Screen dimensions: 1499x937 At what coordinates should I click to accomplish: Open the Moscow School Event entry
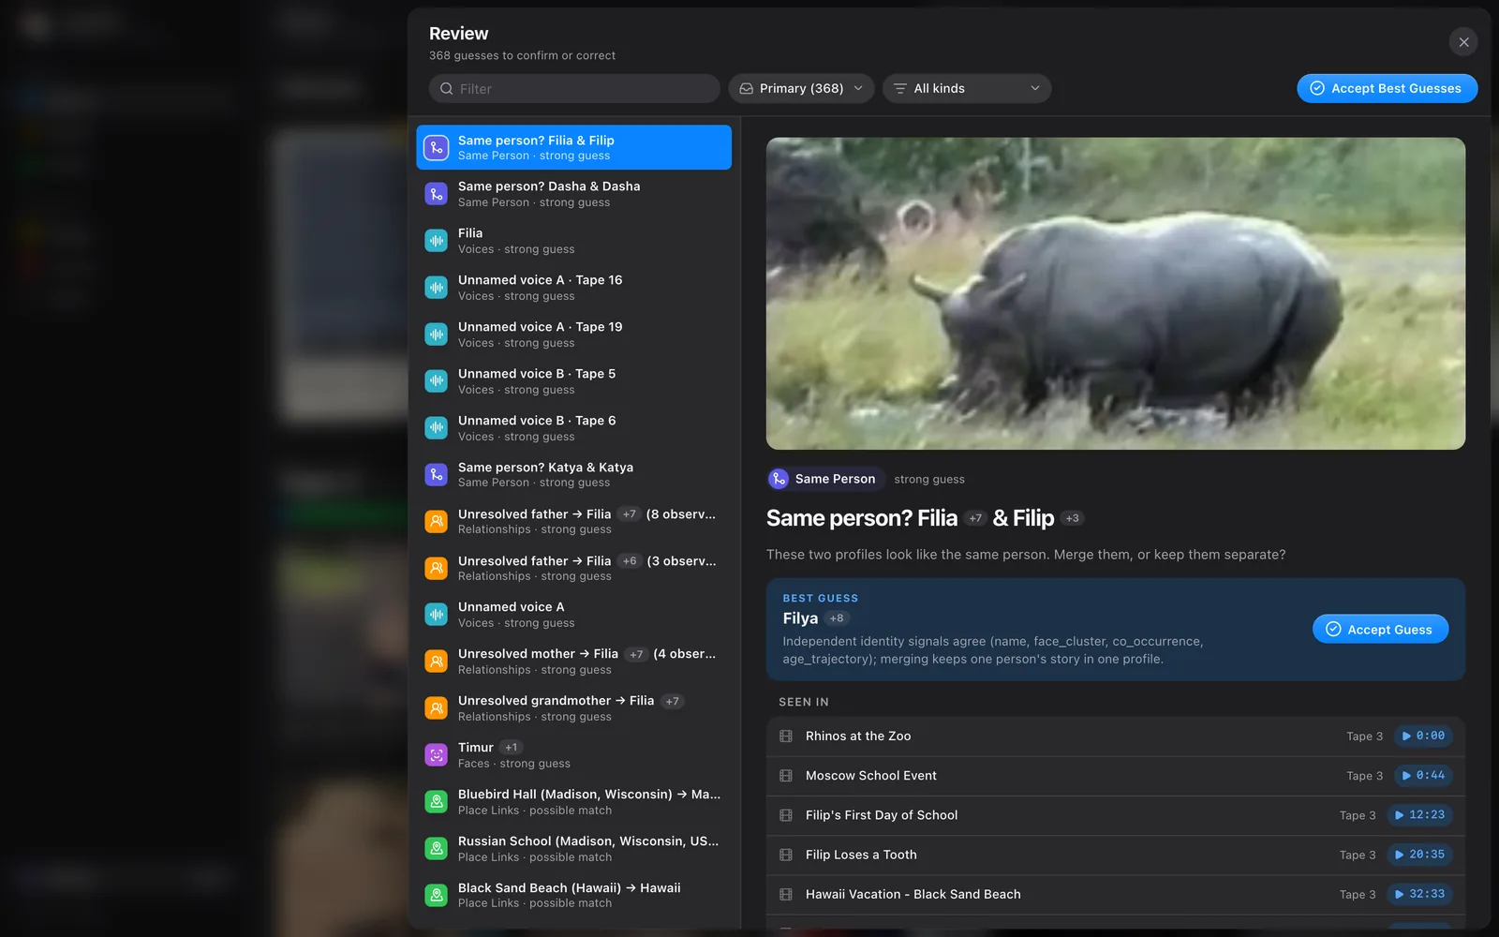tap(1116, 776)
